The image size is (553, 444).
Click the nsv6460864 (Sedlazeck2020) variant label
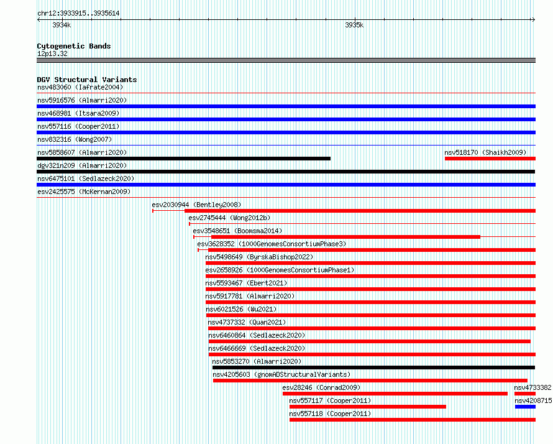[257, 335]
